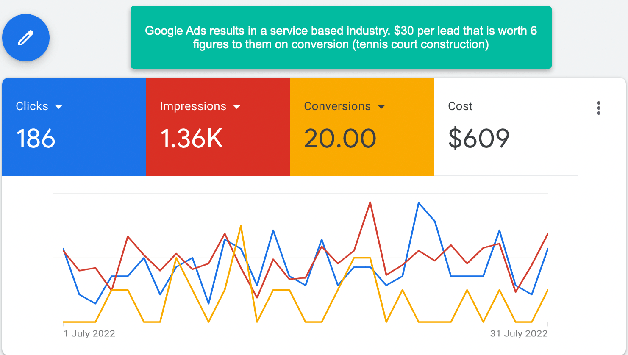
Task: Expand the Clicks metric dropdown arrow
Action: [59, 107]
